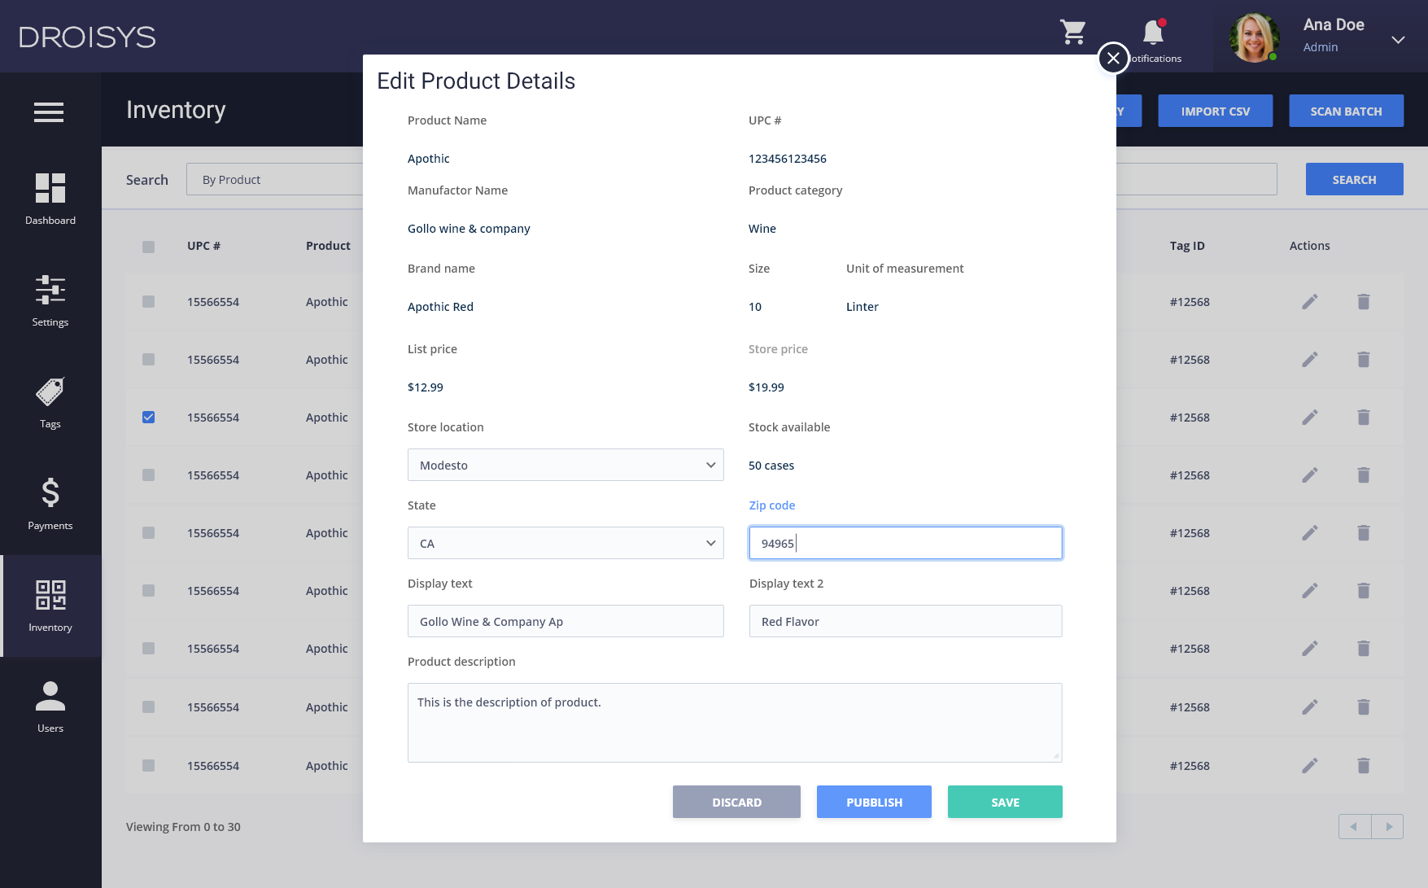Toggle the select-all checkbox in table header
The width and height of the screenshot is (1428, 888).
click(x=148, y=247)
